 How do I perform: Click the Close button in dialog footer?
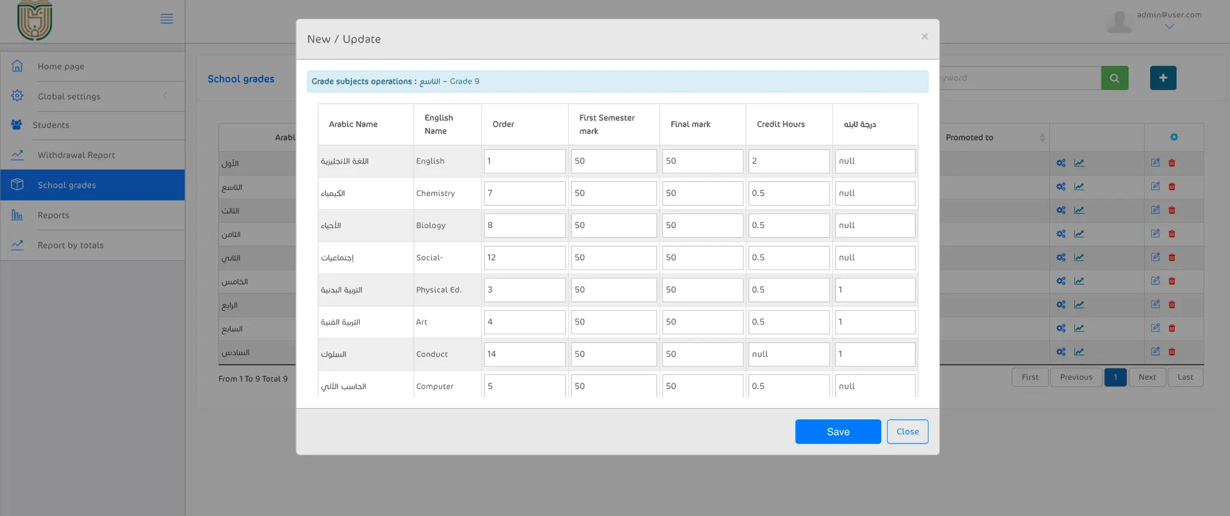907,431
